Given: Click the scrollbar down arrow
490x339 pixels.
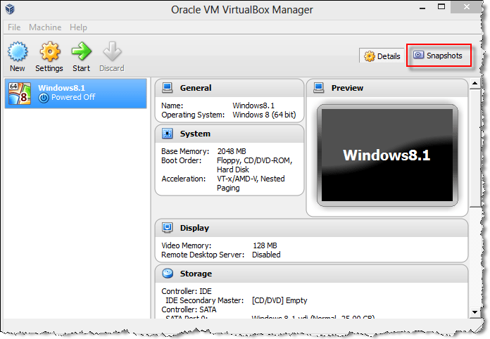Looking at the screenshot, I should (475, 312).
